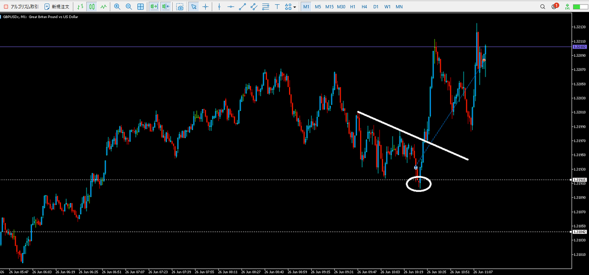Screen dimensions: 589x275
Task: Switch to M30 timeframe
Action: 341,7
